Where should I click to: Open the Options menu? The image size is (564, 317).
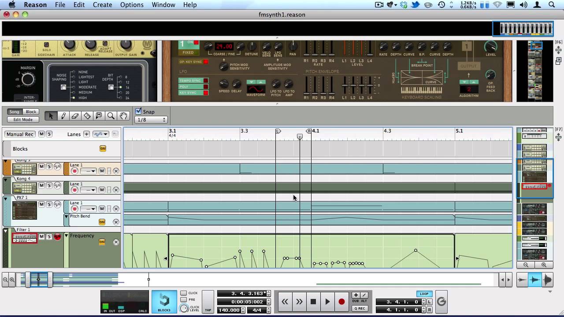click(132, 5)
